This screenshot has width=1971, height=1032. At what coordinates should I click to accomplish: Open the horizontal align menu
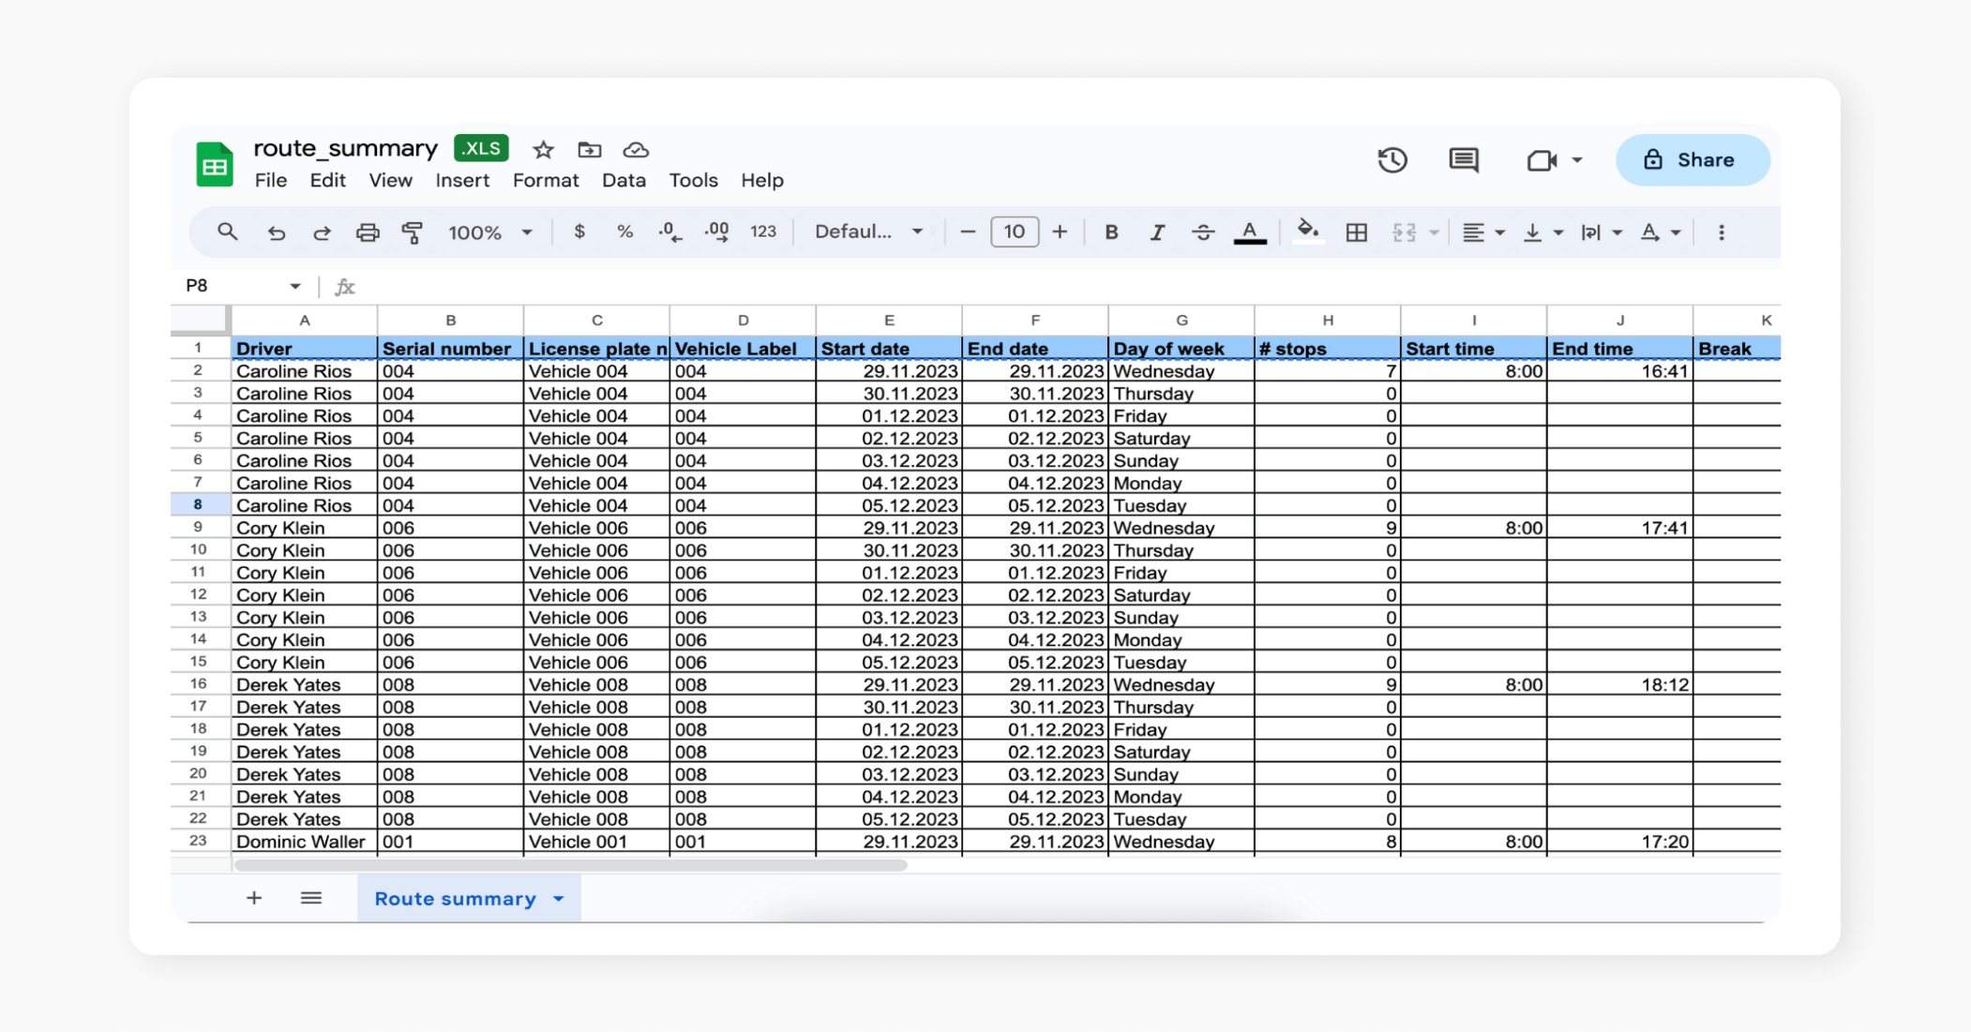click(1482, 232)
